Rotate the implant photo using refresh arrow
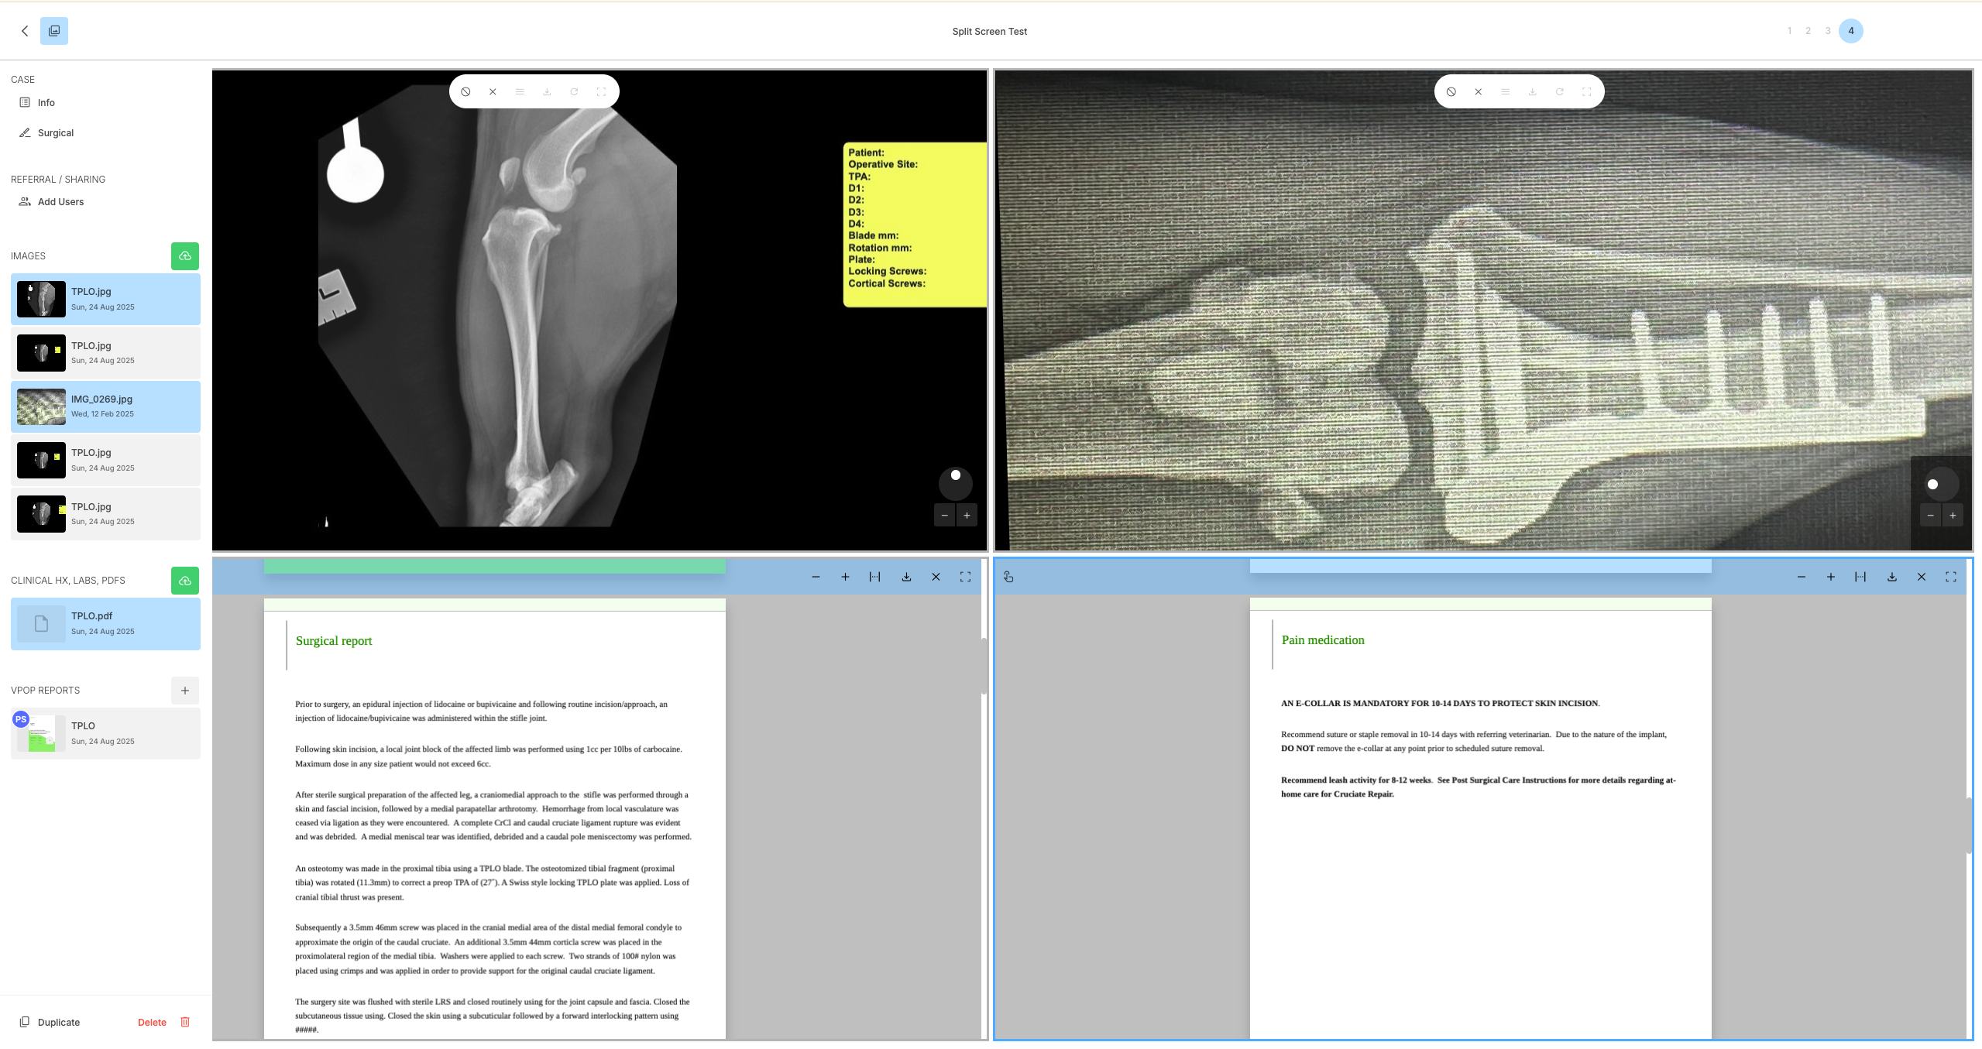Image resolution: width=1982 pixels, height=1049 pixels. point(1559,91)
